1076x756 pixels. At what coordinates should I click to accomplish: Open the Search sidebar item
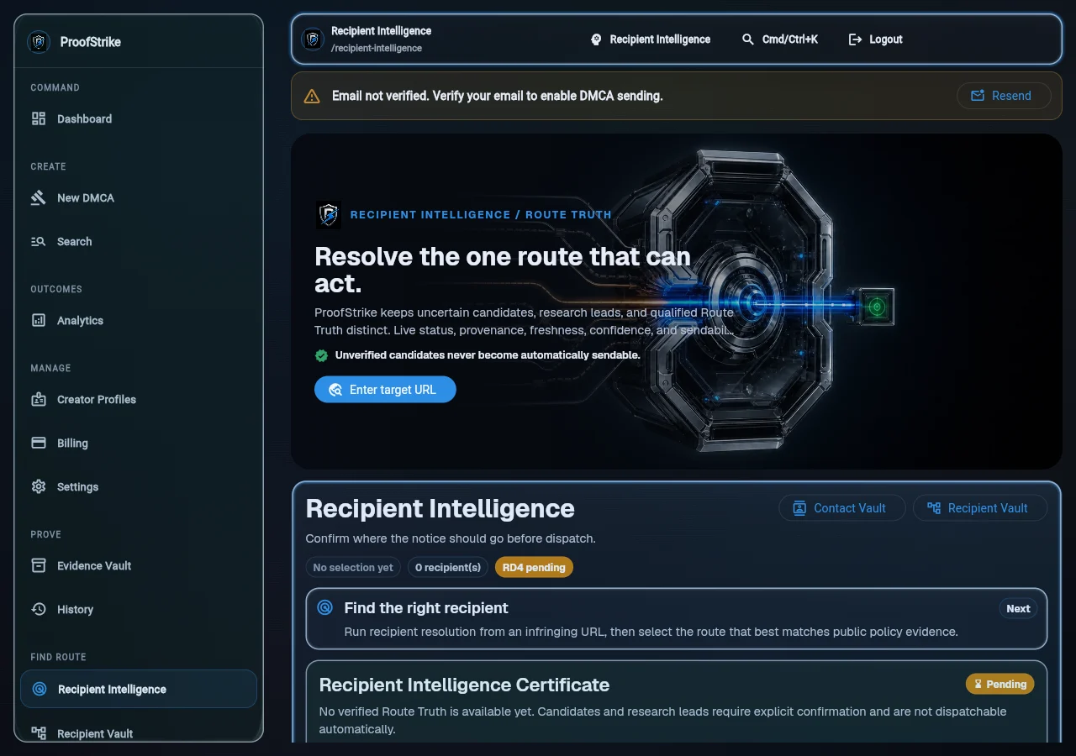[x=139, y=242]
